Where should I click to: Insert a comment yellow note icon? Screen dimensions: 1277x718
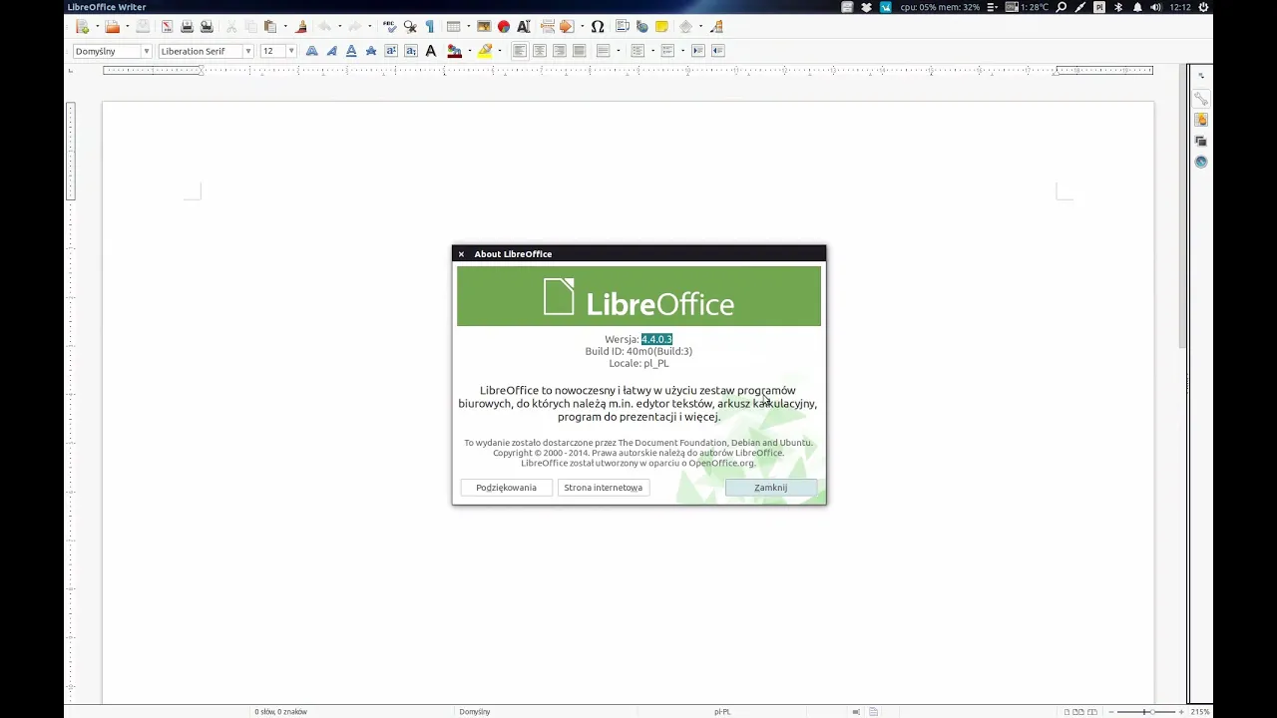[661, 27]
